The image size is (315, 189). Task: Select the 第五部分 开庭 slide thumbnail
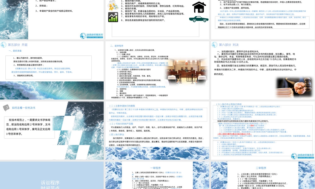tap(52, 70)
